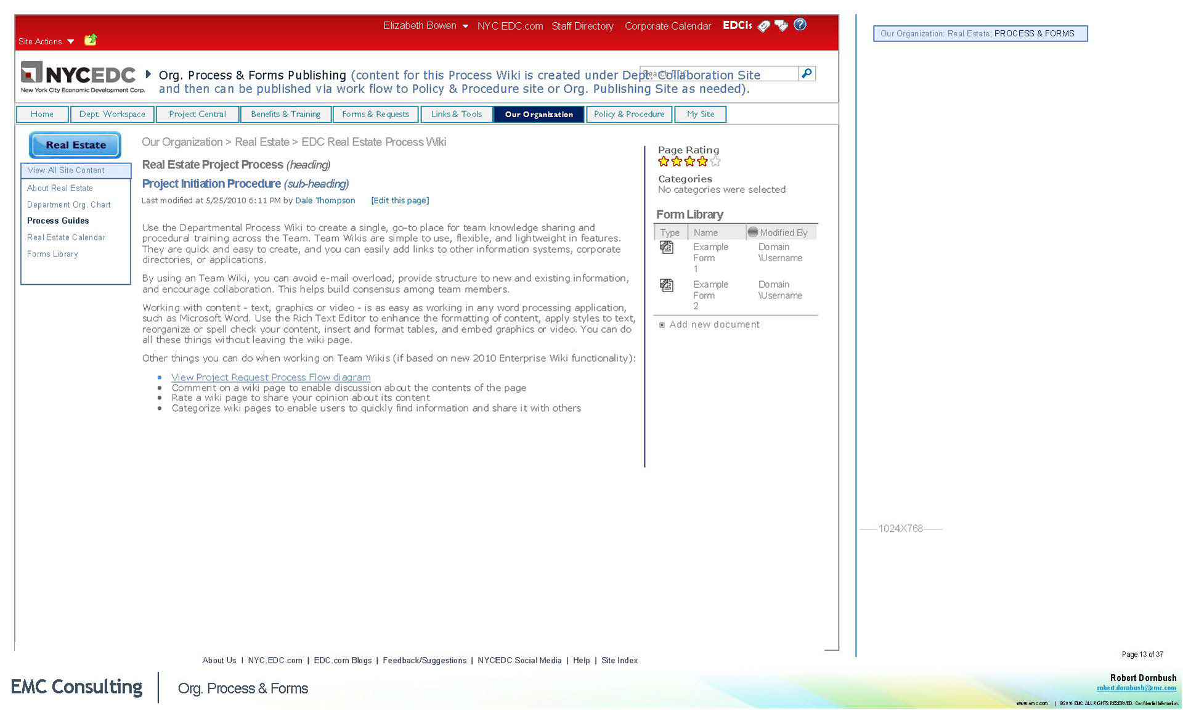The image size is (1183, 710).
Task: Click Edit this page link
Action: pos(400,200)
